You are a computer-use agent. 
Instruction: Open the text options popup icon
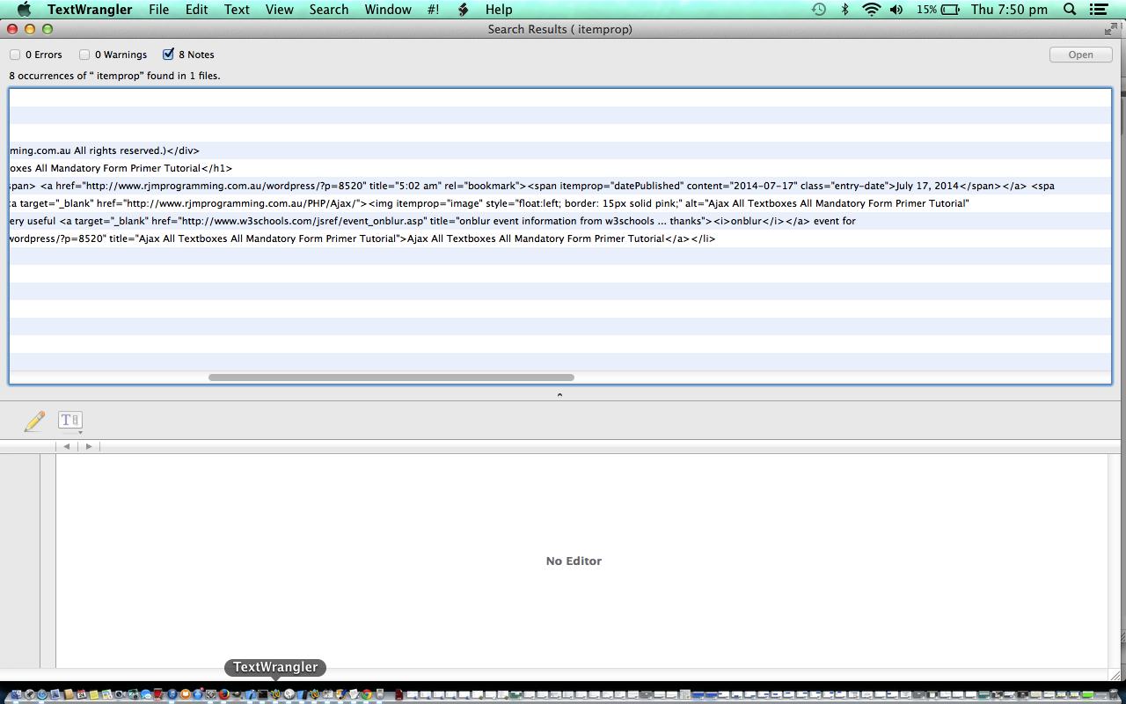pos(70,421)
